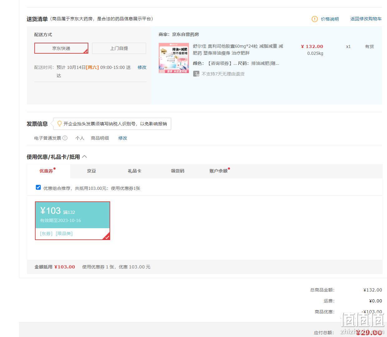The image size is (387, 337).
Task: Click 修改 next to delivery time
Action: [142, 67]
